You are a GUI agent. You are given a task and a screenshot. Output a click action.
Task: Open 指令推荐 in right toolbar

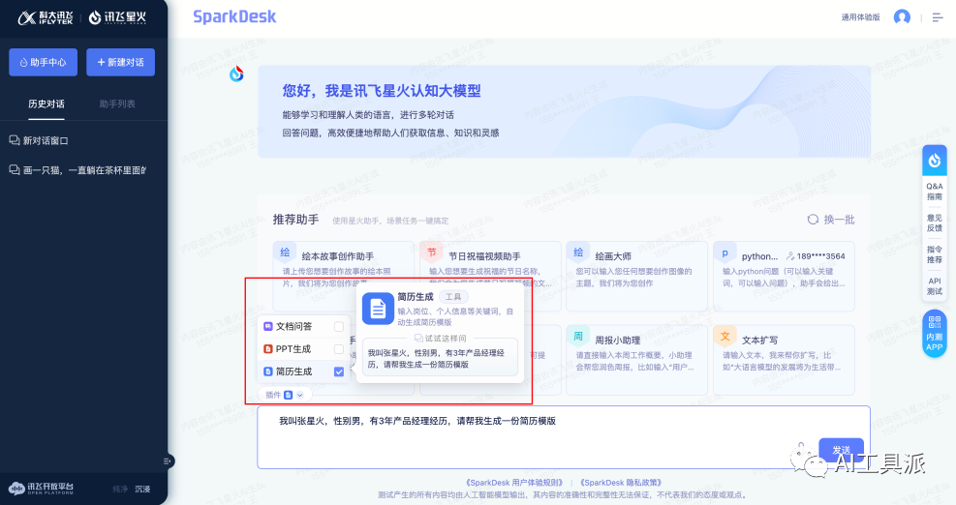935,254
